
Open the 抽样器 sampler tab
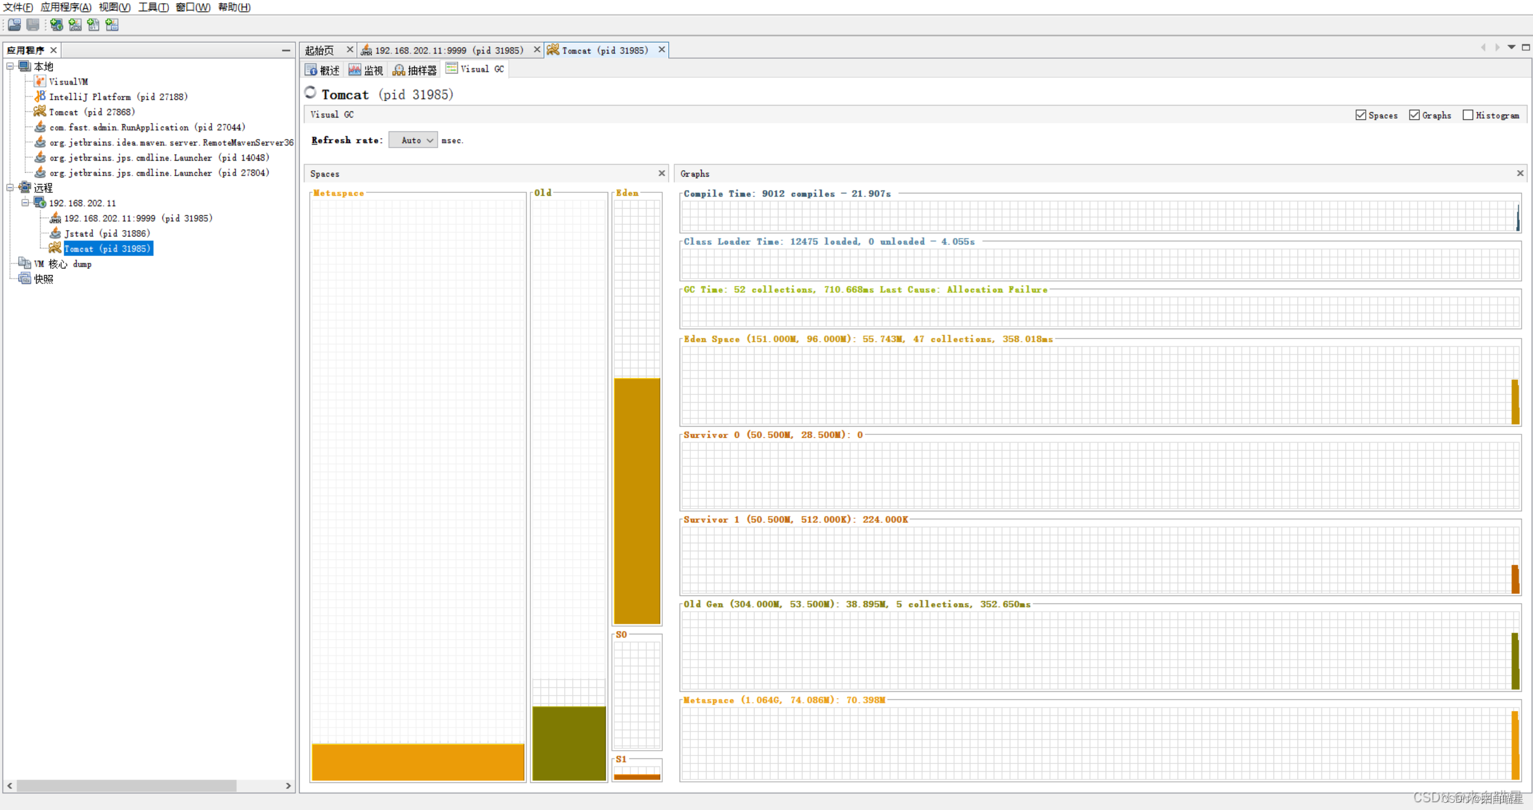(x=415, y=70)
